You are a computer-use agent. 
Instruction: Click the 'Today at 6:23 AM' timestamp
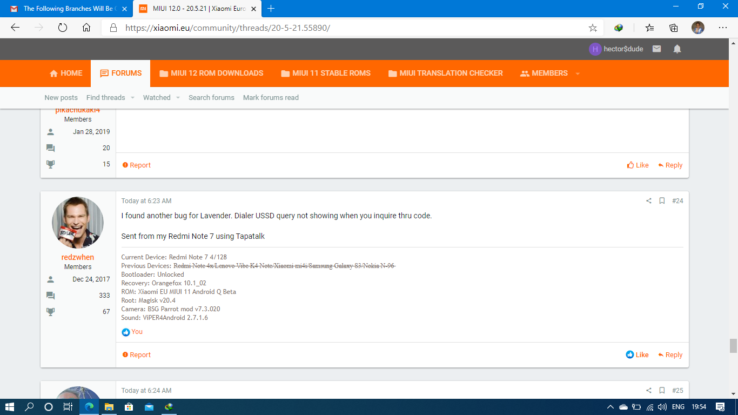point(146,201)
